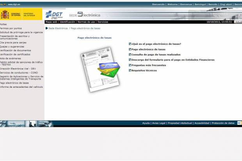Screen dimensions: 242x161
Task: Click the form and credit cards illustration
Action: click(101, 69)
